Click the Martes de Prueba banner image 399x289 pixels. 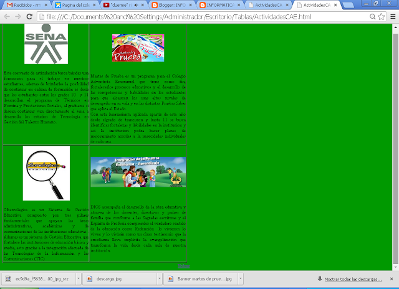point(138,48)
